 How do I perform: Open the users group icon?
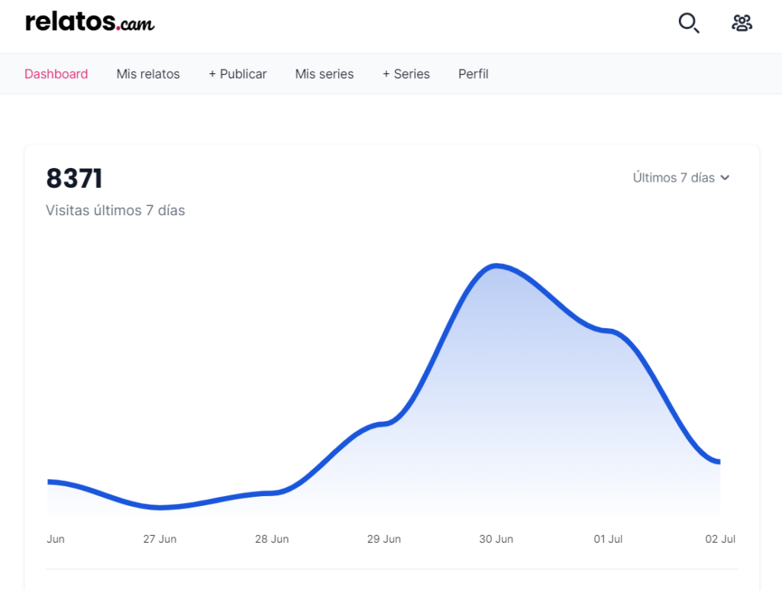742,23
